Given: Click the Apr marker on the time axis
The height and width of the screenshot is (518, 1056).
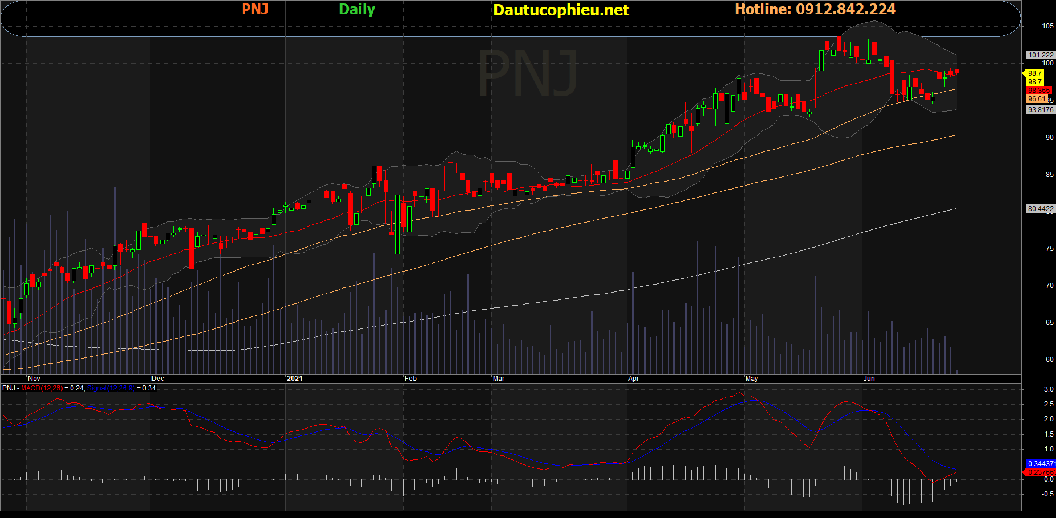Looking at the screenshot, I should (633, 379).
